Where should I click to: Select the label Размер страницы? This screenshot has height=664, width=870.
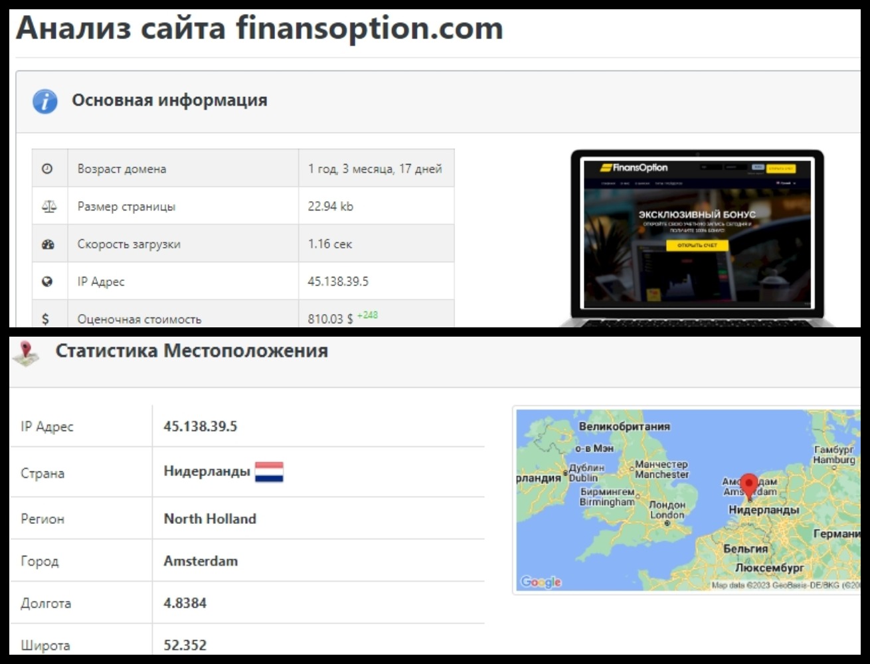(x=126, y=207)
